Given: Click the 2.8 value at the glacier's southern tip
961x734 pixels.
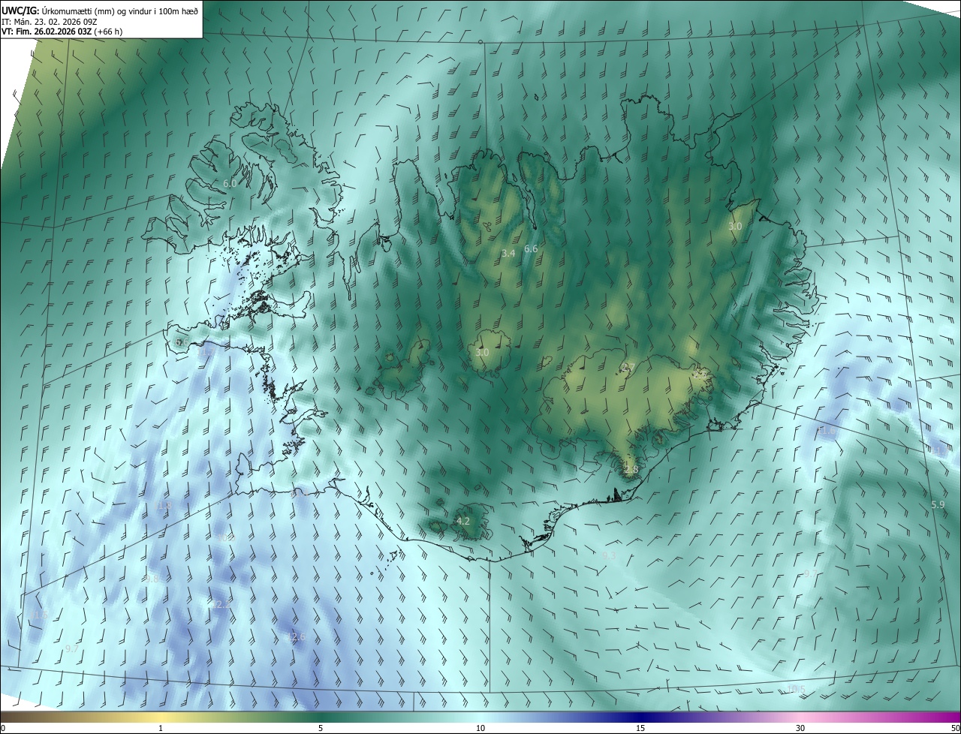Looking at the screenshot, I should [x=631, y=469].
